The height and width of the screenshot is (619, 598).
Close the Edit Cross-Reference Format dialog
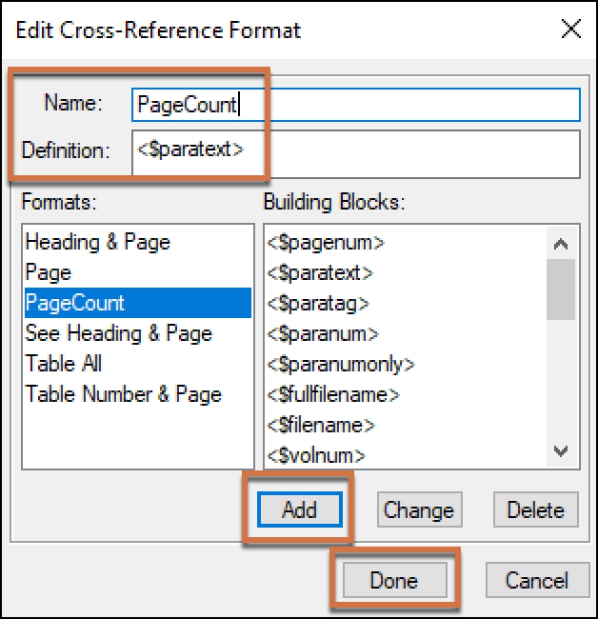570,29
